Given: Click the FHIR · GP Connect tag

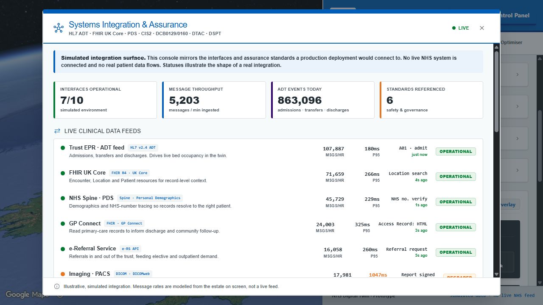Looking at the screenshot, I should click(124, 223).
